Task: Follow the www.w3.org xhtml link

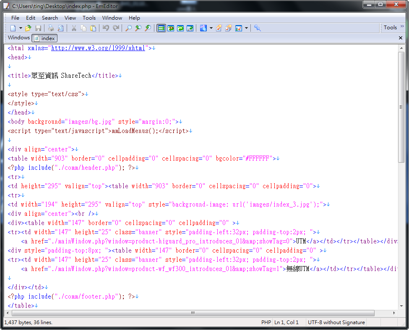Action: click(x=98, y=48)
